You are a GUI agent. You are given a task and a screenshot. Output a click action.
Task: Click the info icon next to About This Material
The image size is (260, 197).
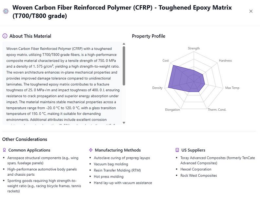pos(5,36)
